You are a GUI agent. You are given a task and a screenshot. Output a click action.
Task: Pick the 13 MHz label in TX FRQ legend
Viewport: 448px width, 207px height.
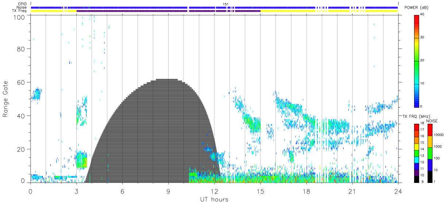pyautogui.click(x=422, y=156)
